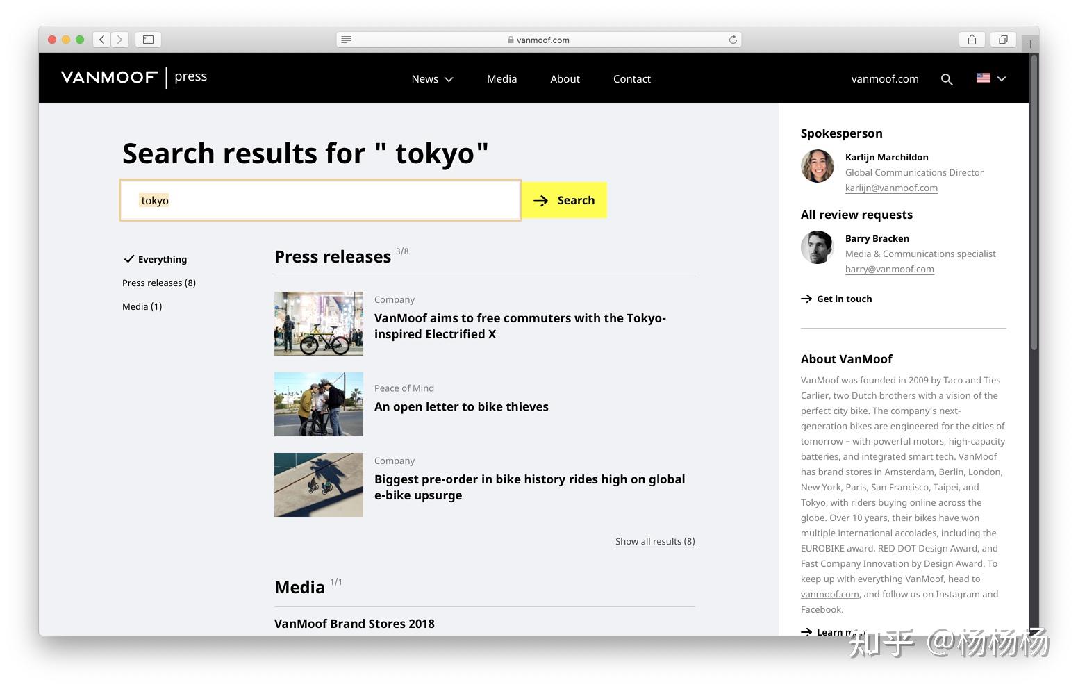Image resolution: width=1078 pixels, height=687 pixels.
Task: Click the US flag language icon
Action: click(x=984, y=78)
